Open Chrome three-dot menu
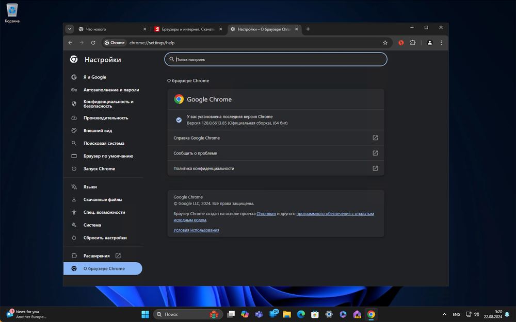The height and width of the screenshot is (322, 516). pyautogui.click(x=441, y=43)
